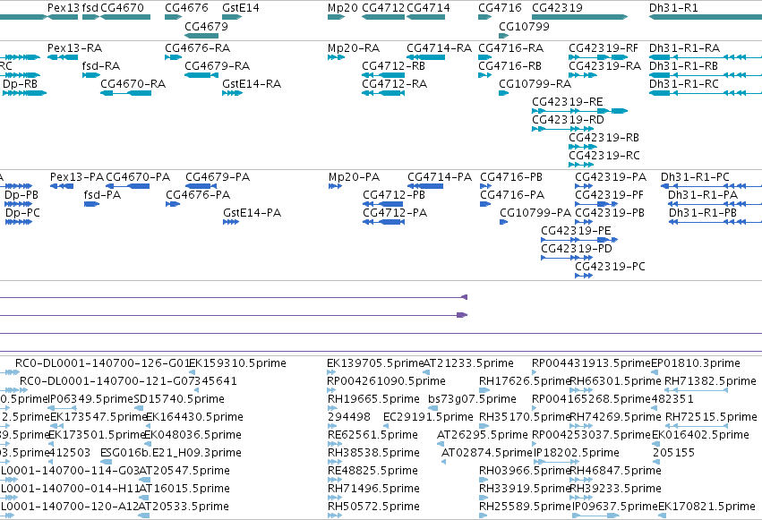Click protein GstE14-PA
Screen dimensions: 762x520
(231, 222)
